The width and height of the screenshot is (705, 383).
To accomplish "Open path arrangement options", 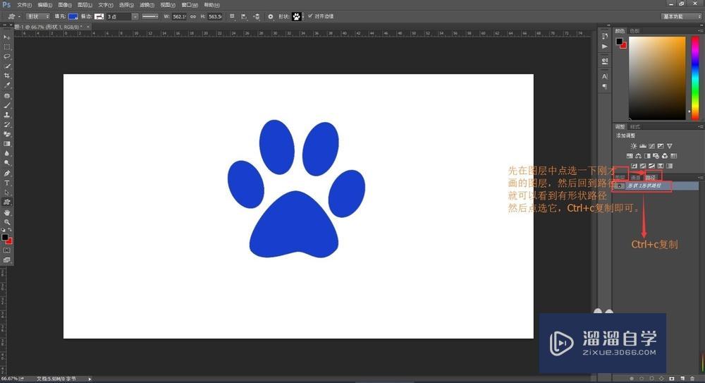I will click(x=257, y=16).
